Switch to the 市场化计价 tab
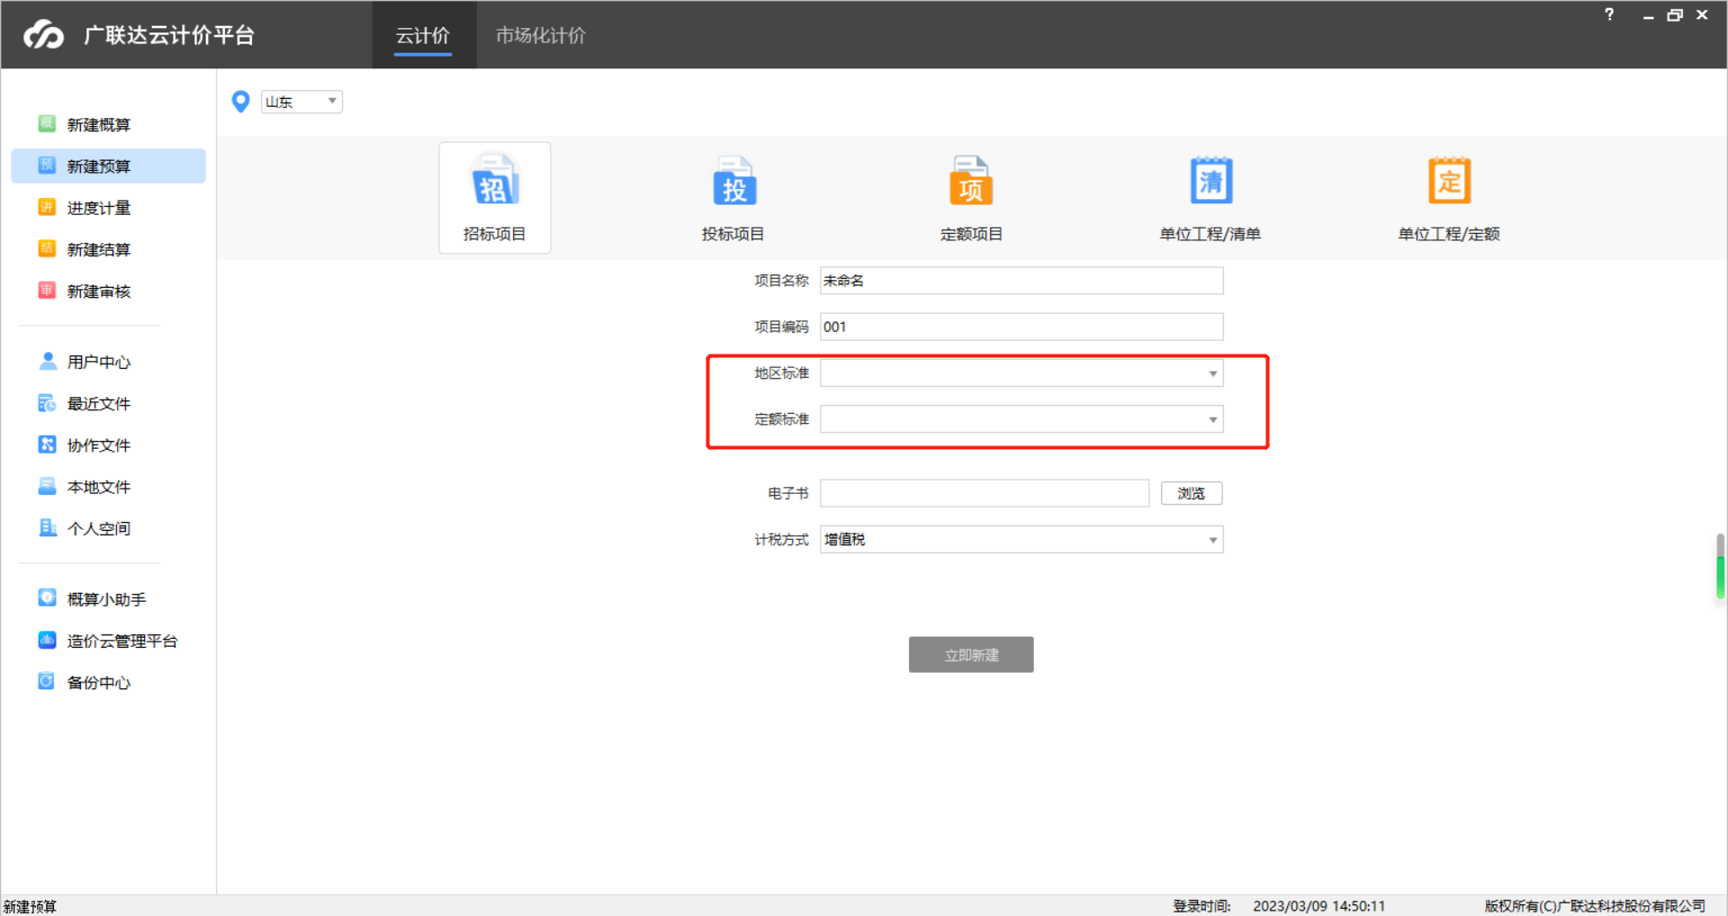The height and width of the screenshot is (916, 1728). click(541, 35)
